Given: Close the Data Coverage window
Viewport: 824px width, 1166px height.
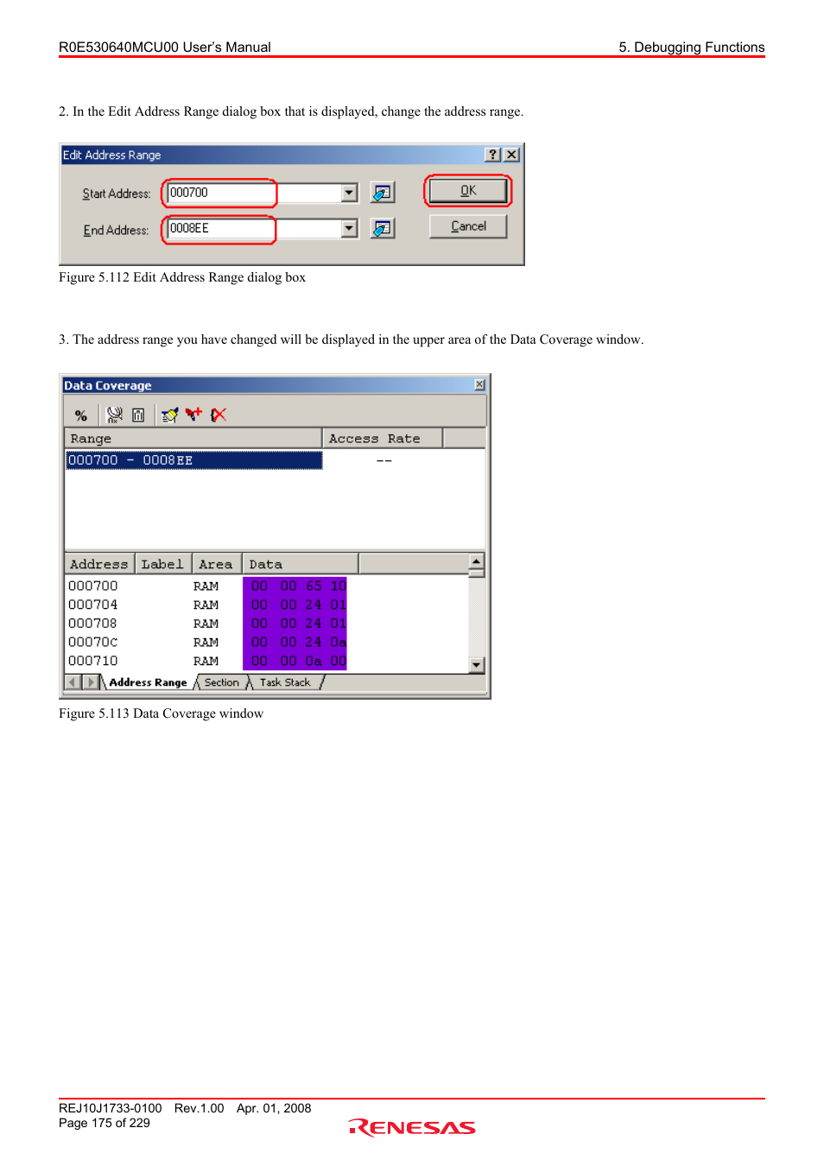Looking at the screenshot, I should tap(479, 384).
